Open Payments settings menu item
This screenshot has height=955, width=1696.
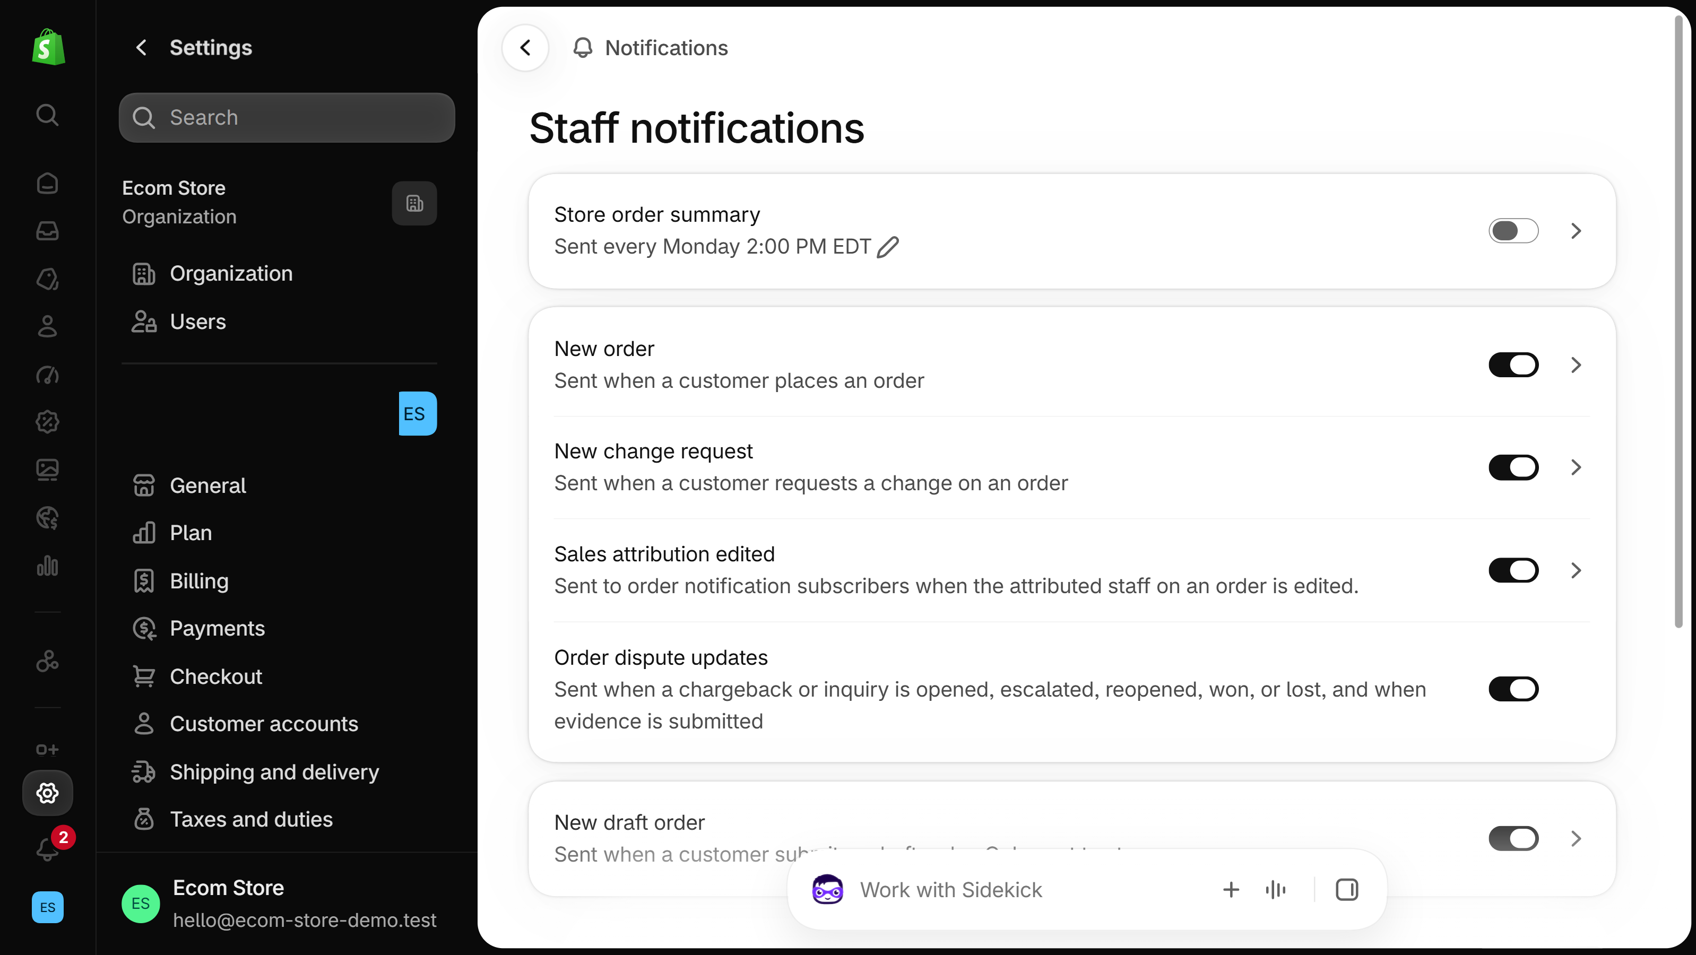[279, 629]
